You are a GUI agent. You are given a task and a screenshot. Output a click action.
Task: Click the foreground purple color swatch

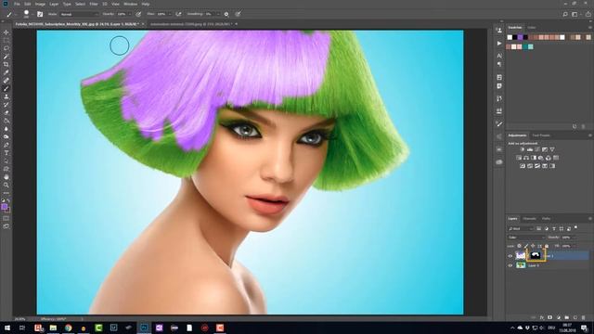[x=5, y=207]
